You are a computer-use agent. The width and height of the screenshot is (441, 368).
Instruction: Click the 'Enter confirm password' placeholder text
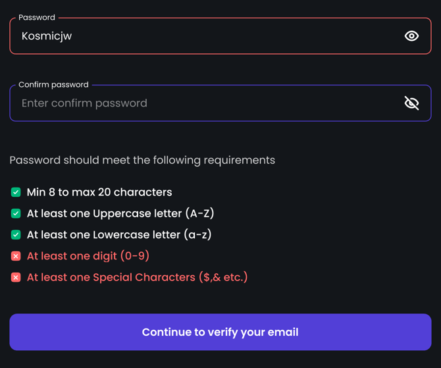tap(84, 103)
